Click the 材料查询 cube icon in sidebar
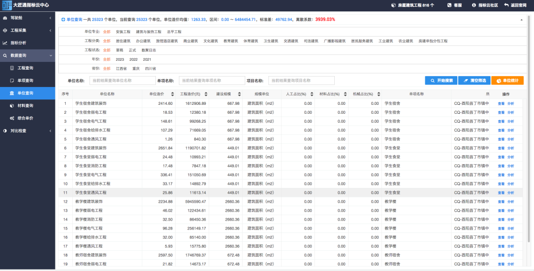This screenshot has width=534, height=271. [12, 105]
